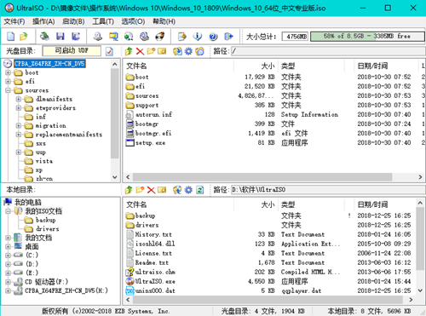This screenshot has height=316, width=426.
Task: Click the disc capacity usage bar
Action: [x=367, y=37]
